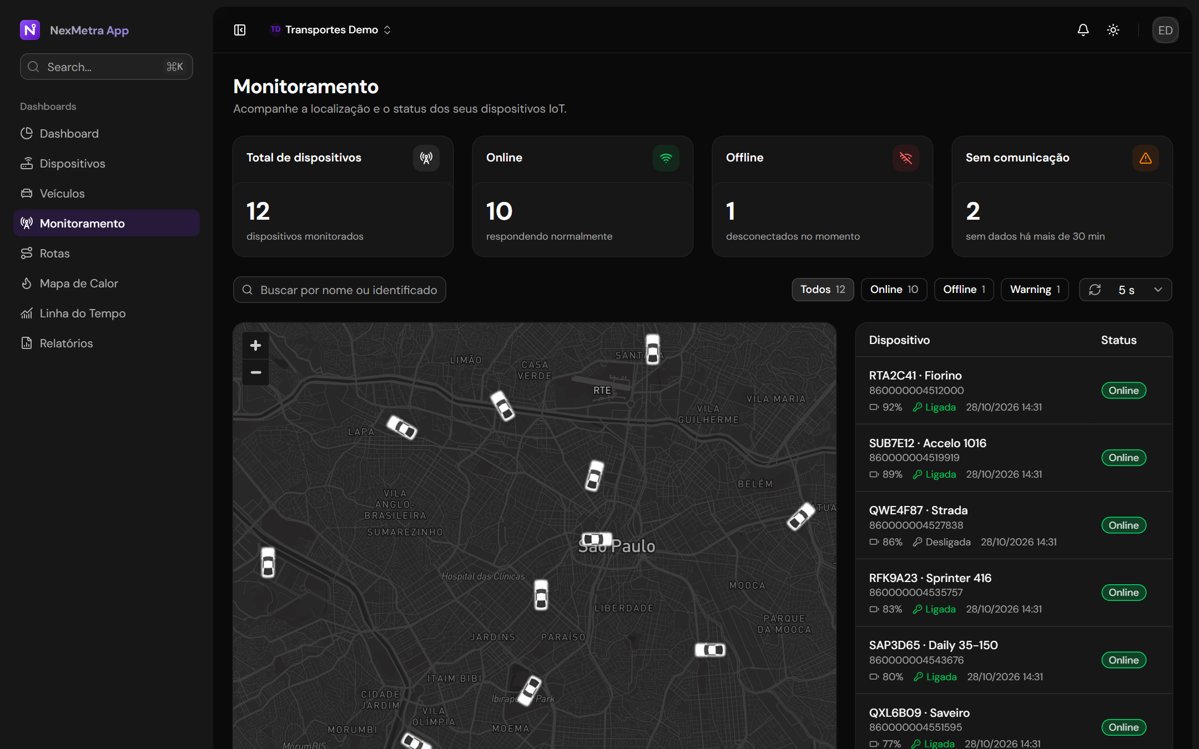This screenshot has height=749, width=1199.
Task: Open the ED user avatar menu
Action: point(1165,30)
